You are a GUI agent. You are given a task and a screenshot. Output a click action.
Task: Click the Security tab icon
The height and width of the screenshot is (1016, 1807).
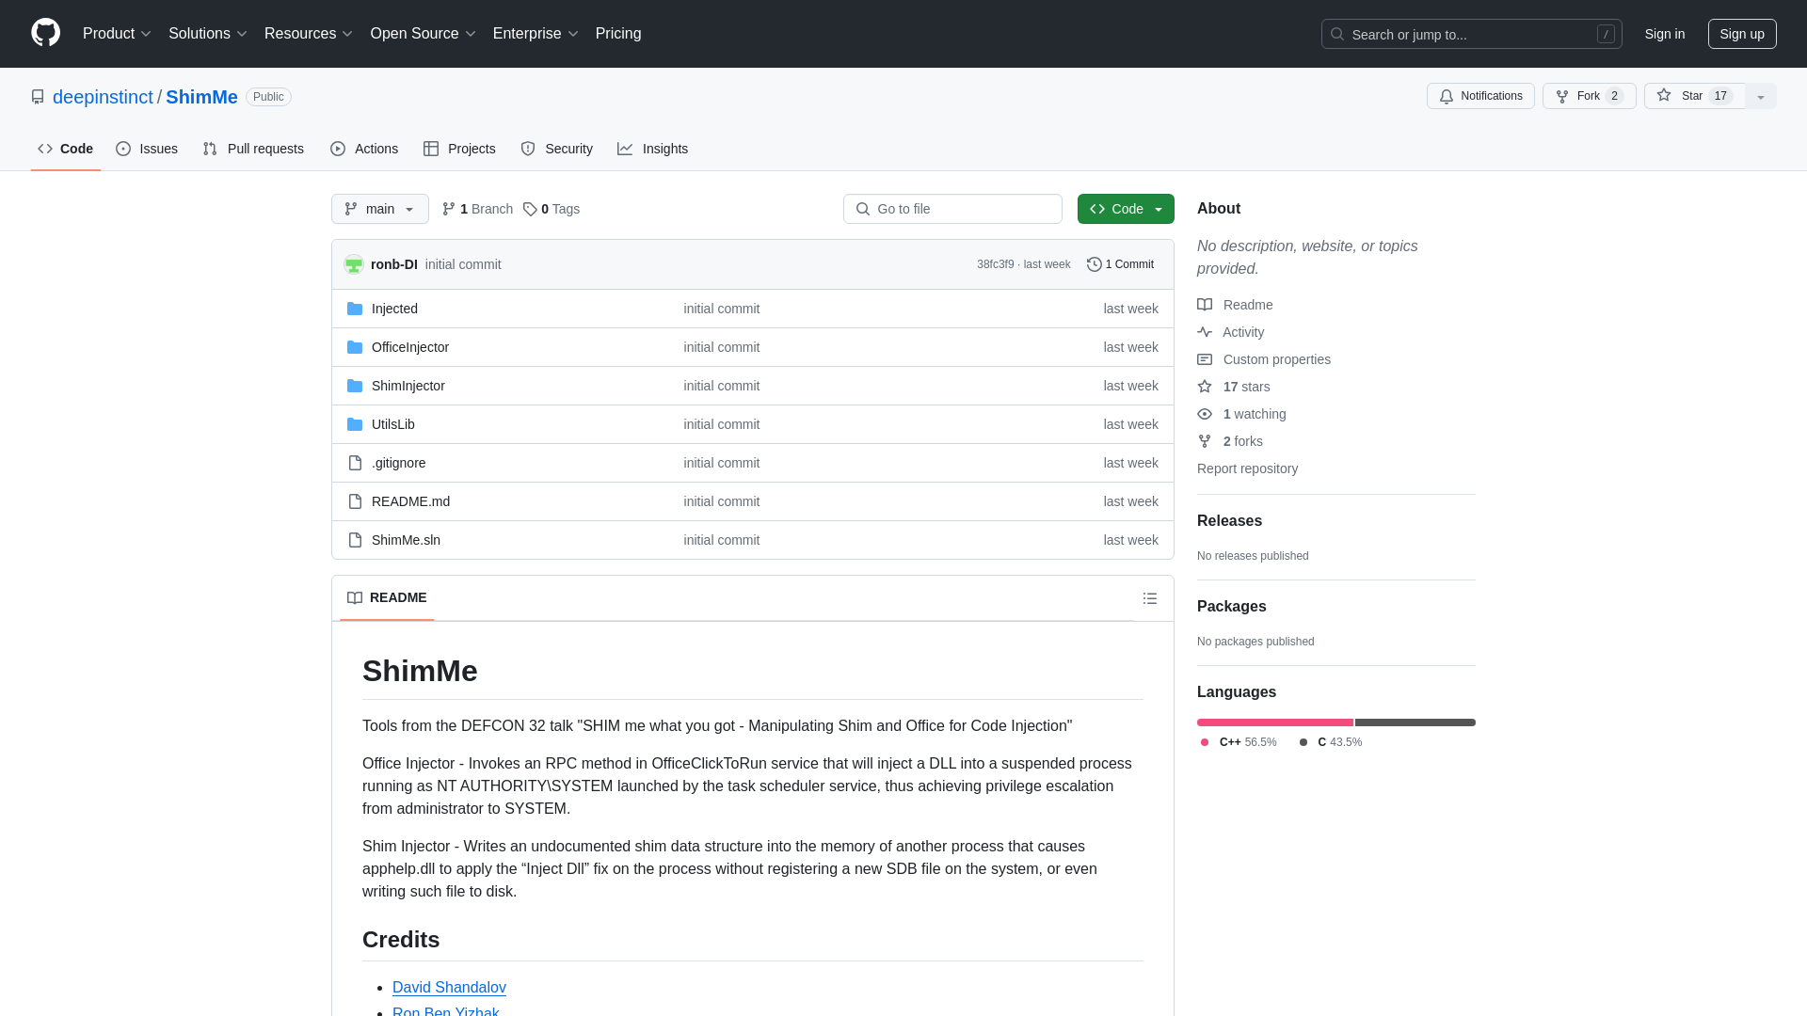coord(527,149)
